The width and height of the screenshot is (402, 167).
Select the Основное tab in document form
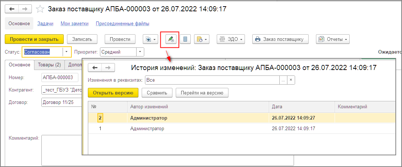point(20,65)
